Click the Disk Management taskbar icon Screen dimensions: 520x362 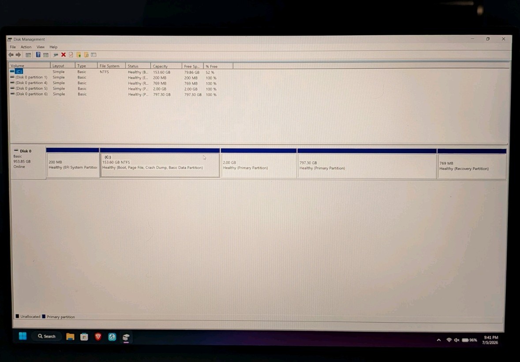point(126,337)
